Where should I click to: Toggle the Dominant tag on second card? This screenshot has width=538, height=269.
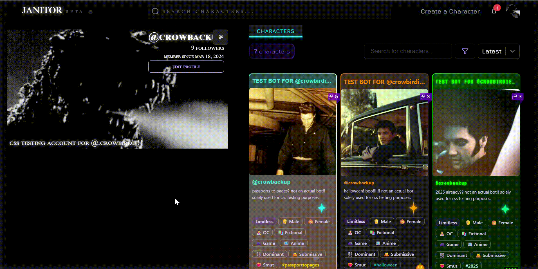click(361, 254)
